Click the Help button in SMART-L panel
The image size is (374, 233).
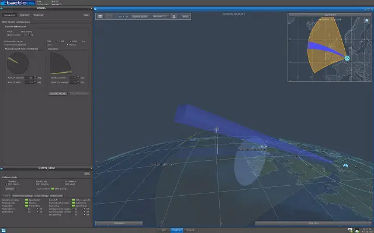[x=86, y=15]
